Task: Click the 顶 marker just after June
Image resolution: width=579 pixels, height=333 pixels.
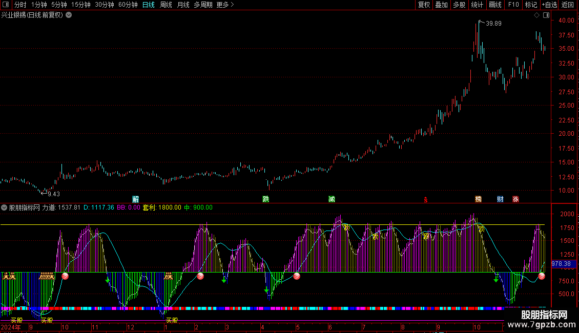Action: point(347,228)
